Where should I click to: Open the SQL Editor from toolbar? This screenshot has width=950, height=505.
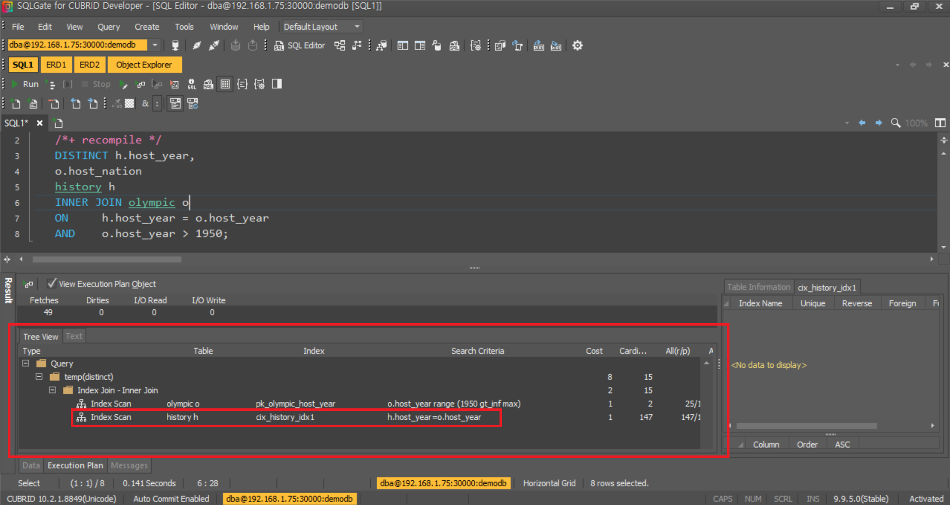(x=300, y=46)
